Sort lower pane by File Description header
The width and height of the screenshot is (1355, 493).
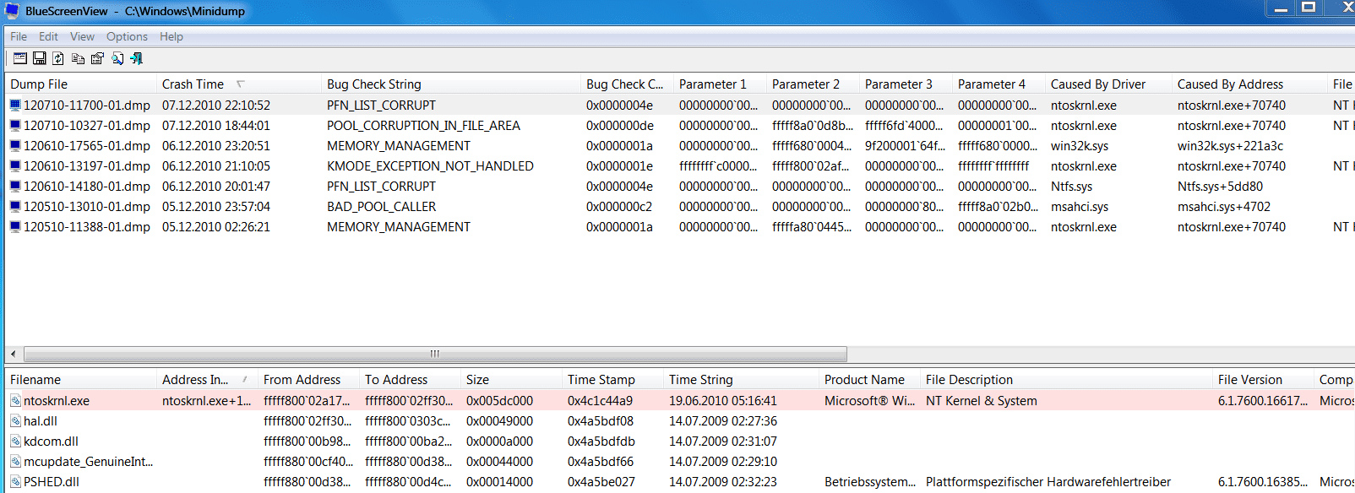tap(1067, 380)
